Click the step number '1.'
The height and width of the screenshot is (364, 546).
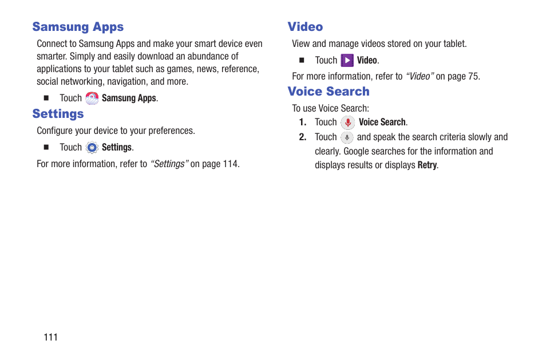[x=303, y=122]
